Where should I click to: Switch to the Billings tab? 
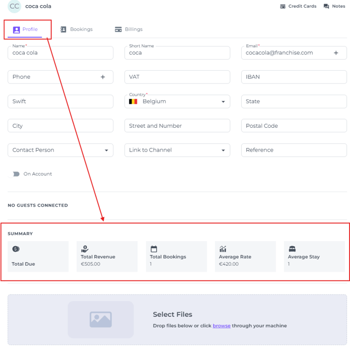coord(129,30)
